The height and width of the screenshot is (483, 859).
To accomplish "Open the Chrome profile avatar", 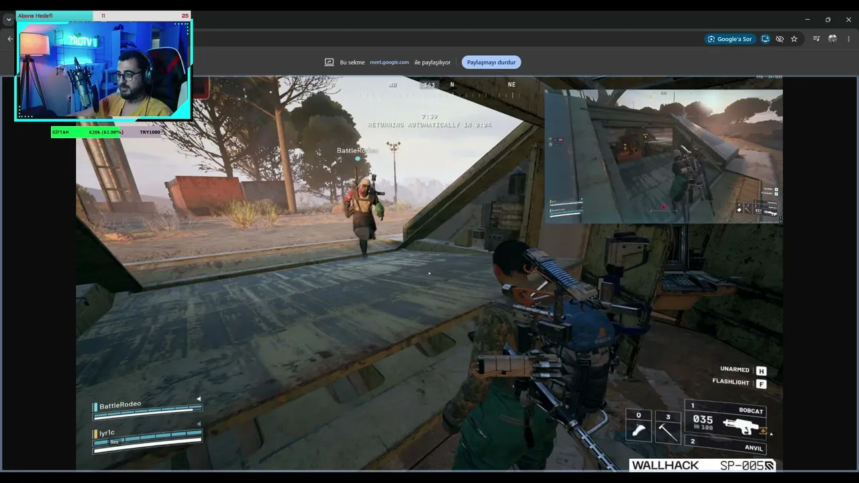I will [832, 39].
